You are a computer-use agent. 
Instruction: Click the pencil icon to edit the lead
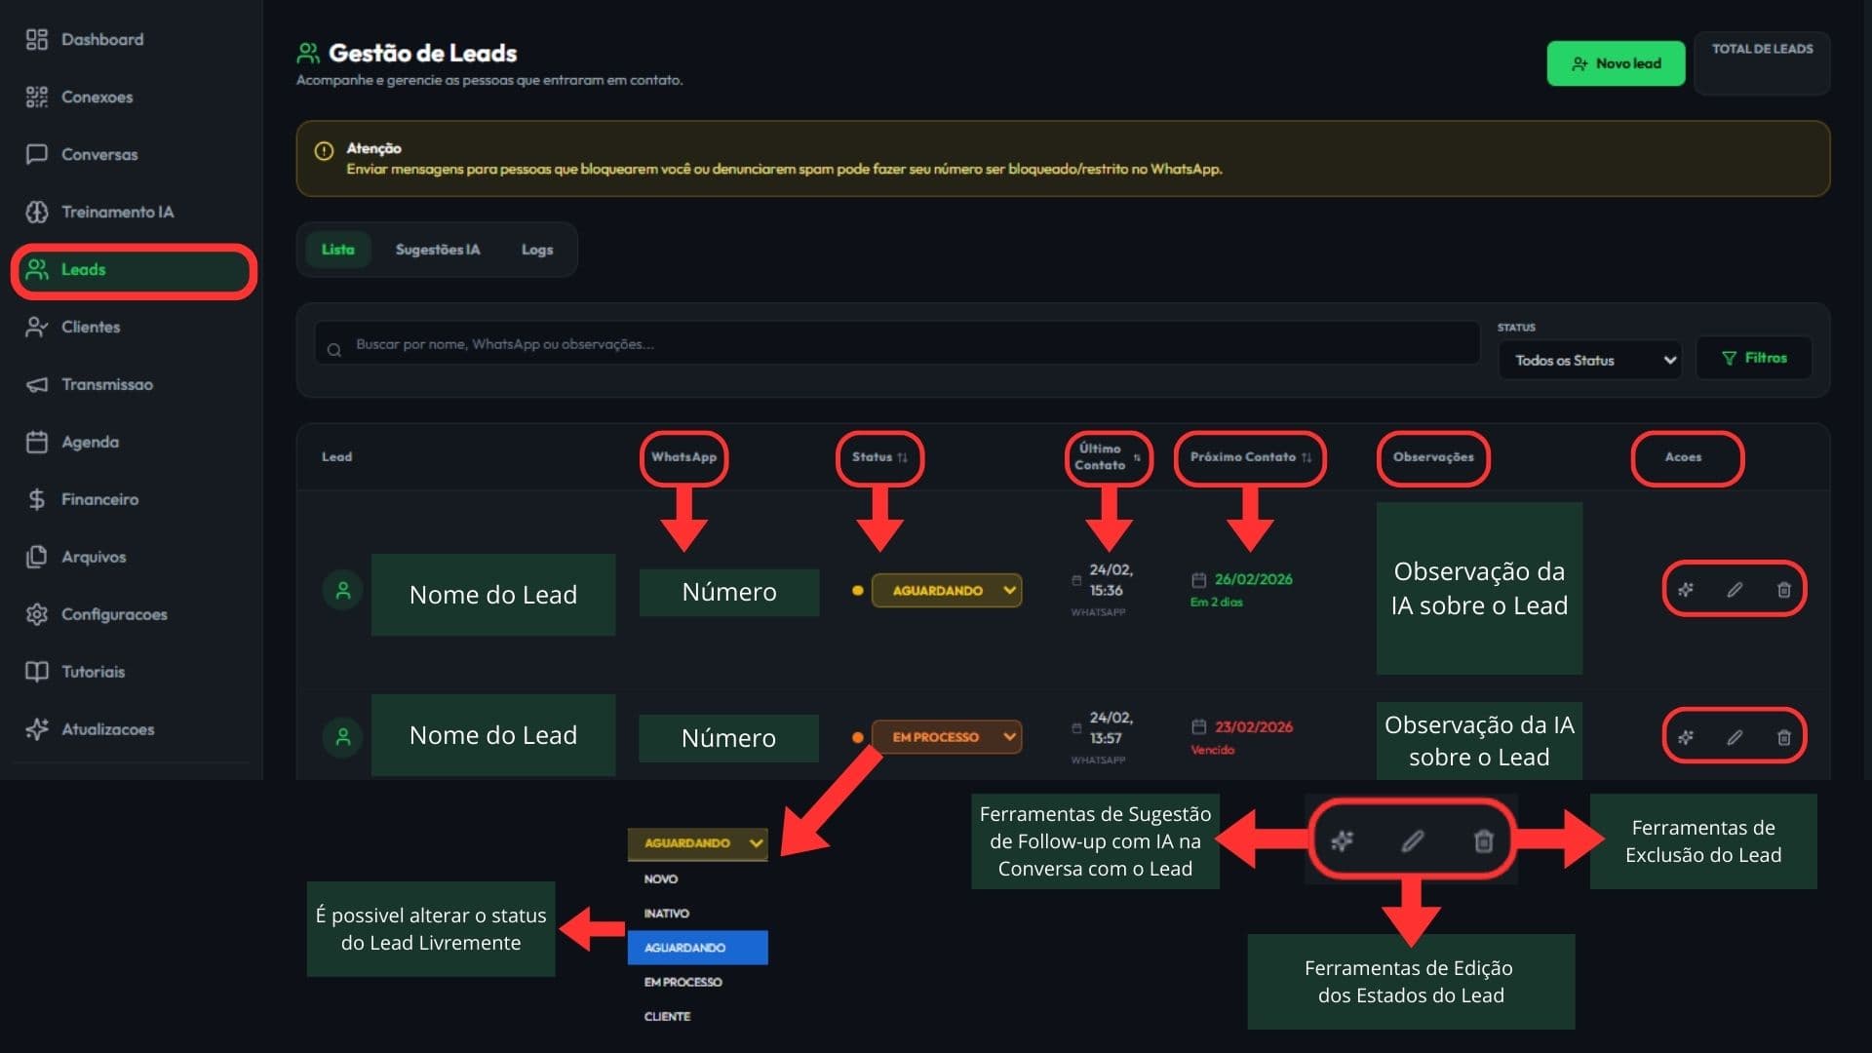point(1735,589)
